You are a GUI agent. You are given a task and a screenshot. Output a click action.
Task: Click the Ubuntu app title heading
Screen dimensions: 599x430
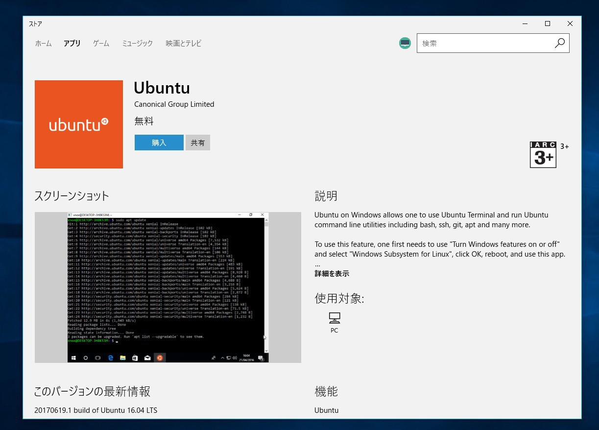(162, 88)
